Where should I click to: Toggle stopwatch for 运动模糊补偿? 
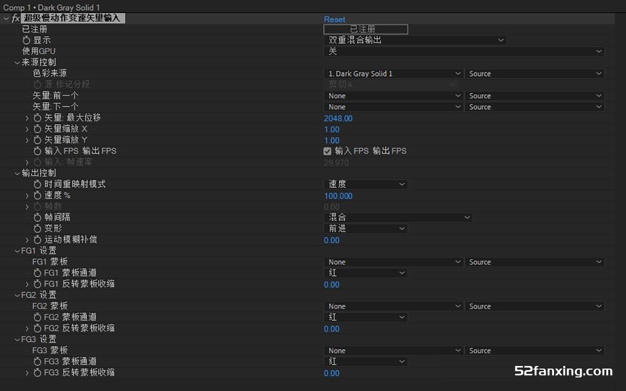pyautogui.click(x=38, y=240)
